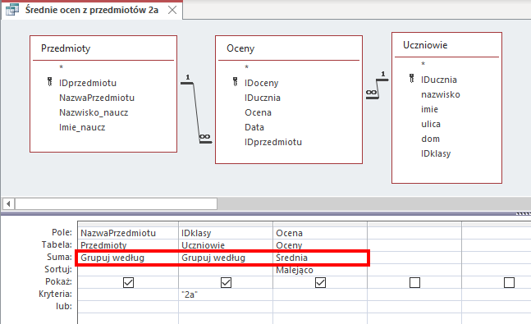Image resolution: width=531 pixels, height=324 pixels.
Task: Click the empty Kryteria cell under NazwaPrzedmiotu
Action: 128,294
